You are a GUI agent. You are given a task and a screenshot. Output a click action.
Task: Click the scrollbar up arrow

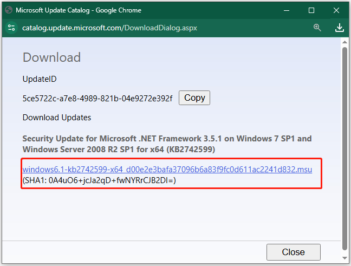pos(344,42)
